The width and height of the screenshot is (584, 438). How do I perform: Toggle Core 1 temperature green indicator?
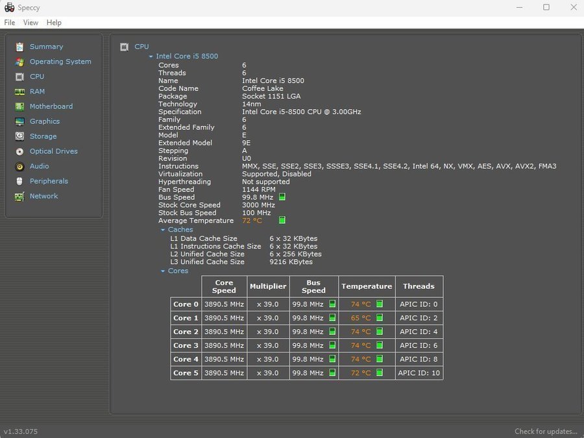[380, 318]
